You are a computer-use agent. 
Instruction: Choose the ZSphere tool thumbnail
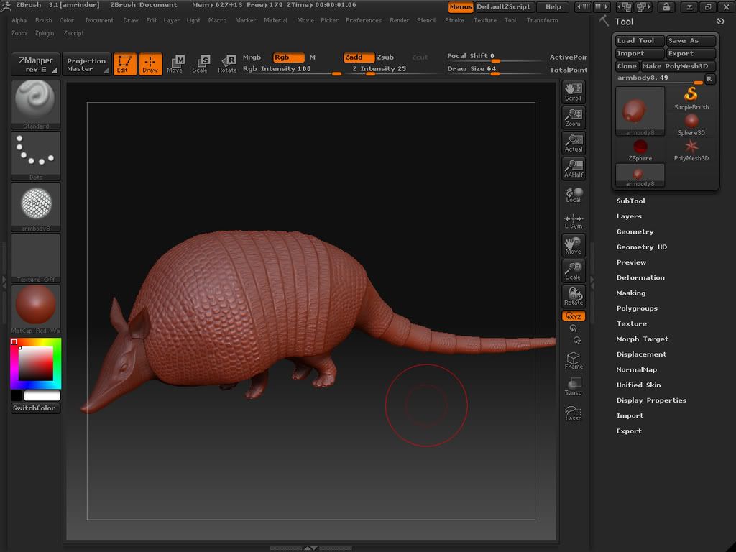[x=640, y=149]
